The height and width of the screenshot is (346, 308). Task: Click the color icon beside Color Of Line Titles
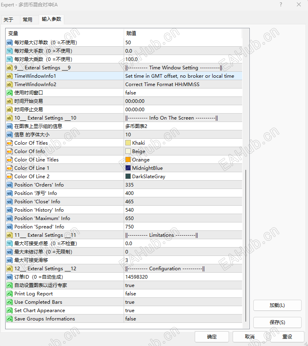(x=9, y=160)
